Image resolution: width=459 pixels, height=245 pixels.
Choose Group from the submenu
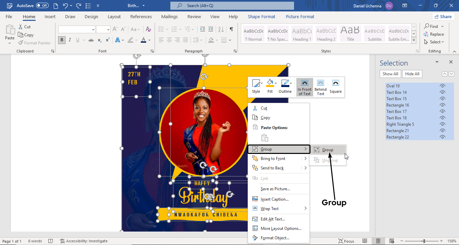coord(328,150)
